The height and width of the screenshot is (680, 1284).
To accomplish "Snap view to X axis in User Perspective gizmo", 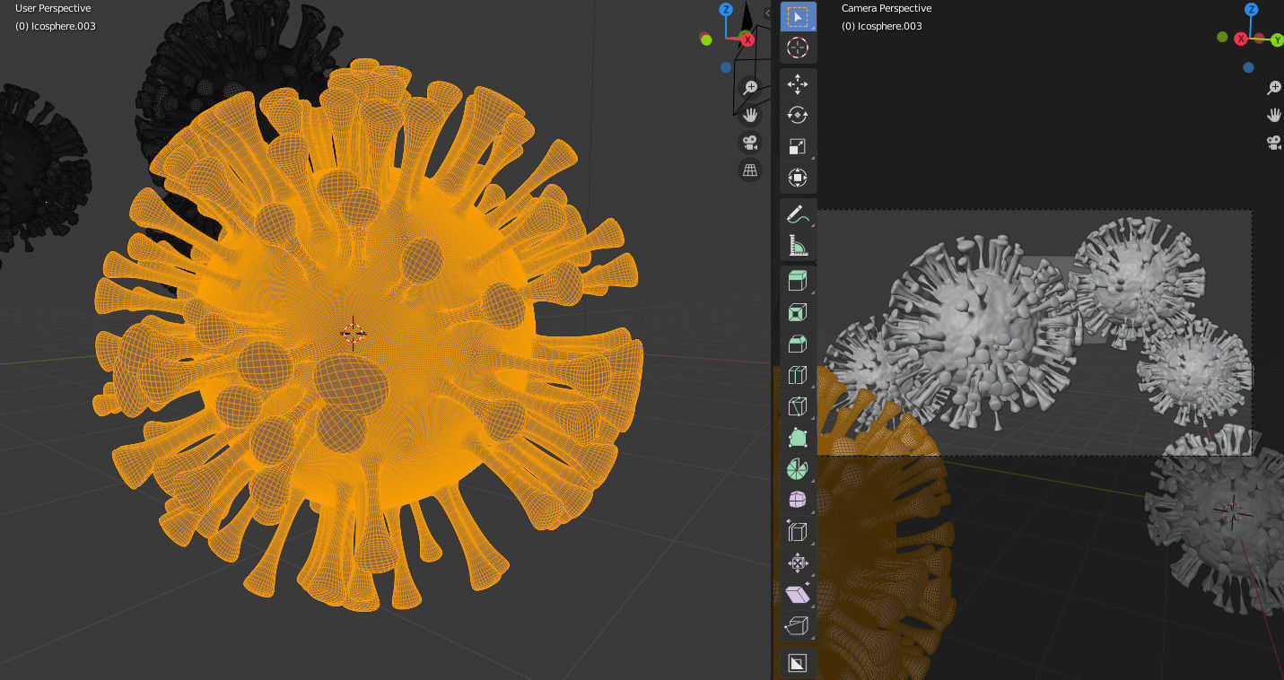I will pyautogui.click(x=747, y=39).
